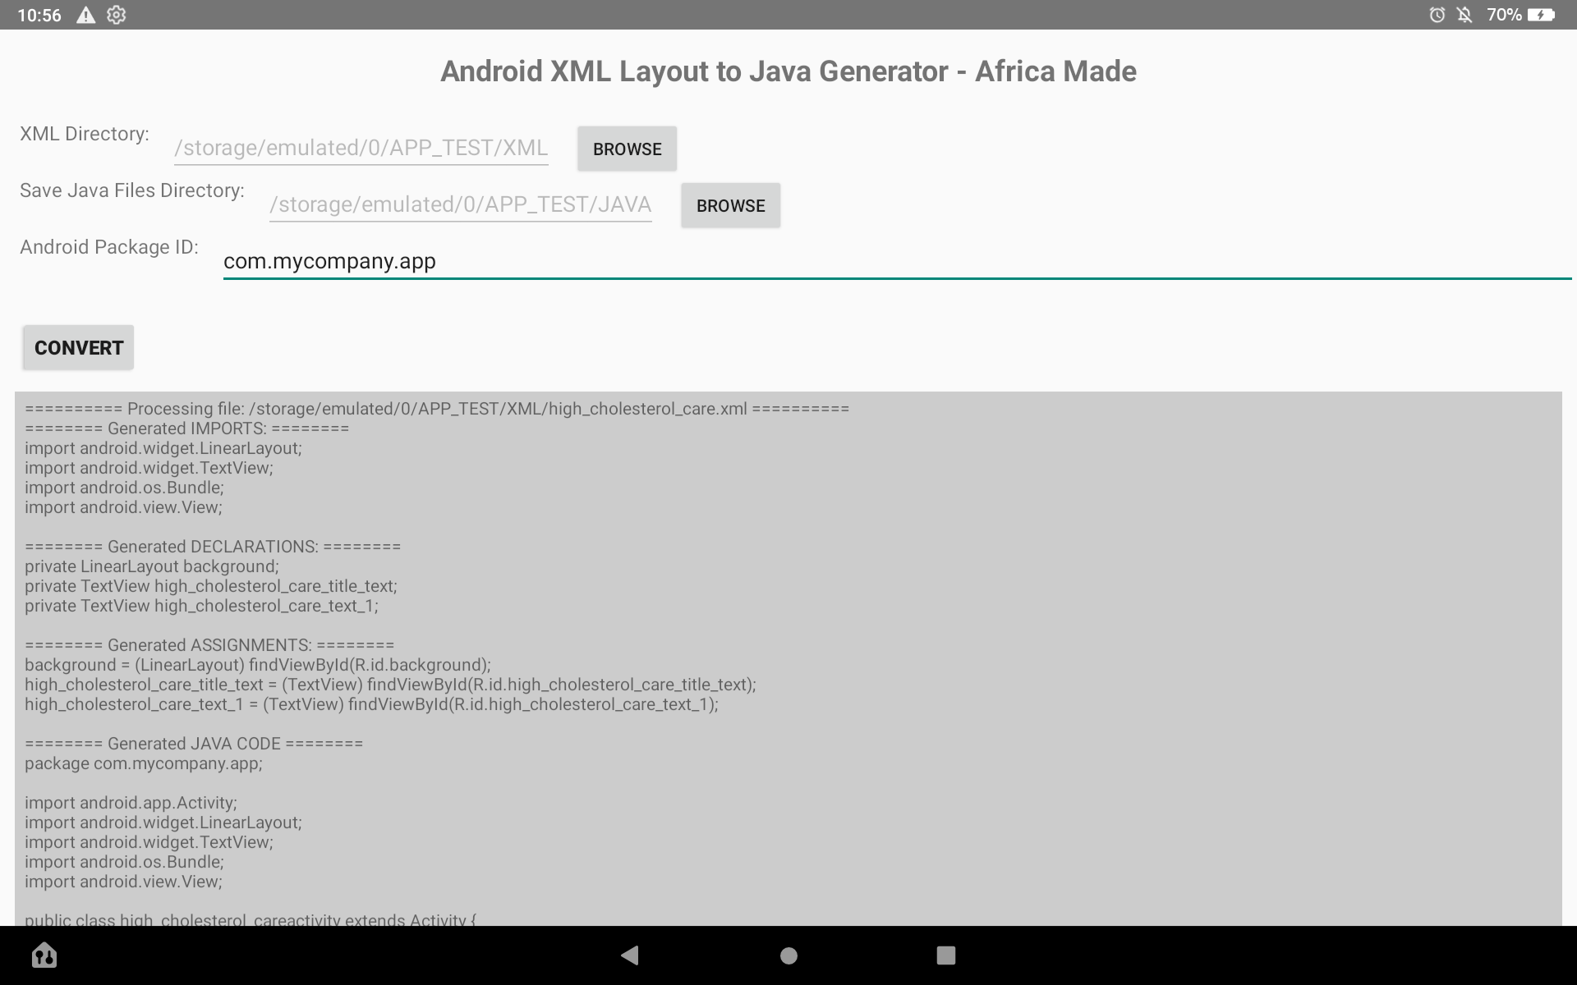This screenshot has height=985, width=1577.
Task: Select the XML Directory path field
Action: [360, 149]
